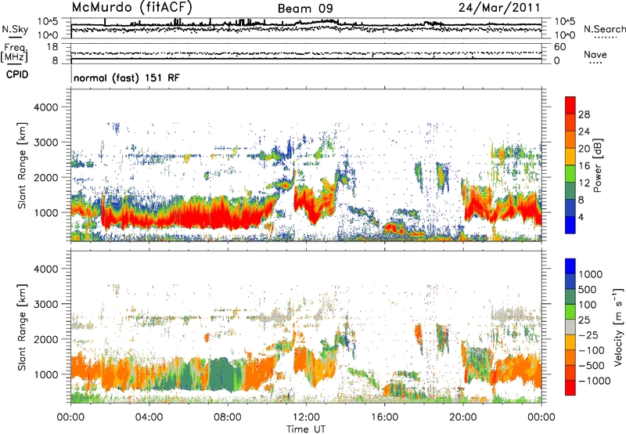Click the "28" label on power colorbar
The image size is (626, 434).
tap(584, 114)
